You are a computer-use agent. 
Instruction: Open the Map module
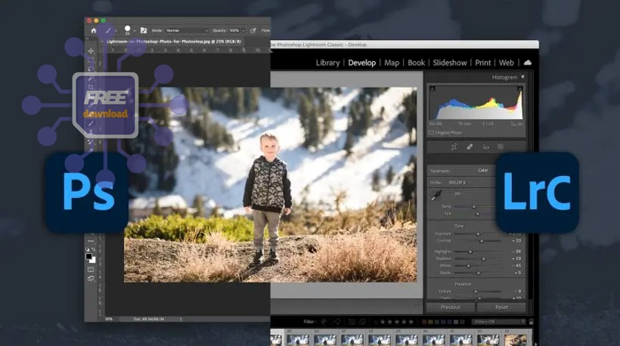point(392,63)
